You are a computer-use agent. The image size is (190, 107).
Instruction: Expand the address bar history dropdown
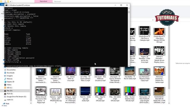tap(153, 20)
